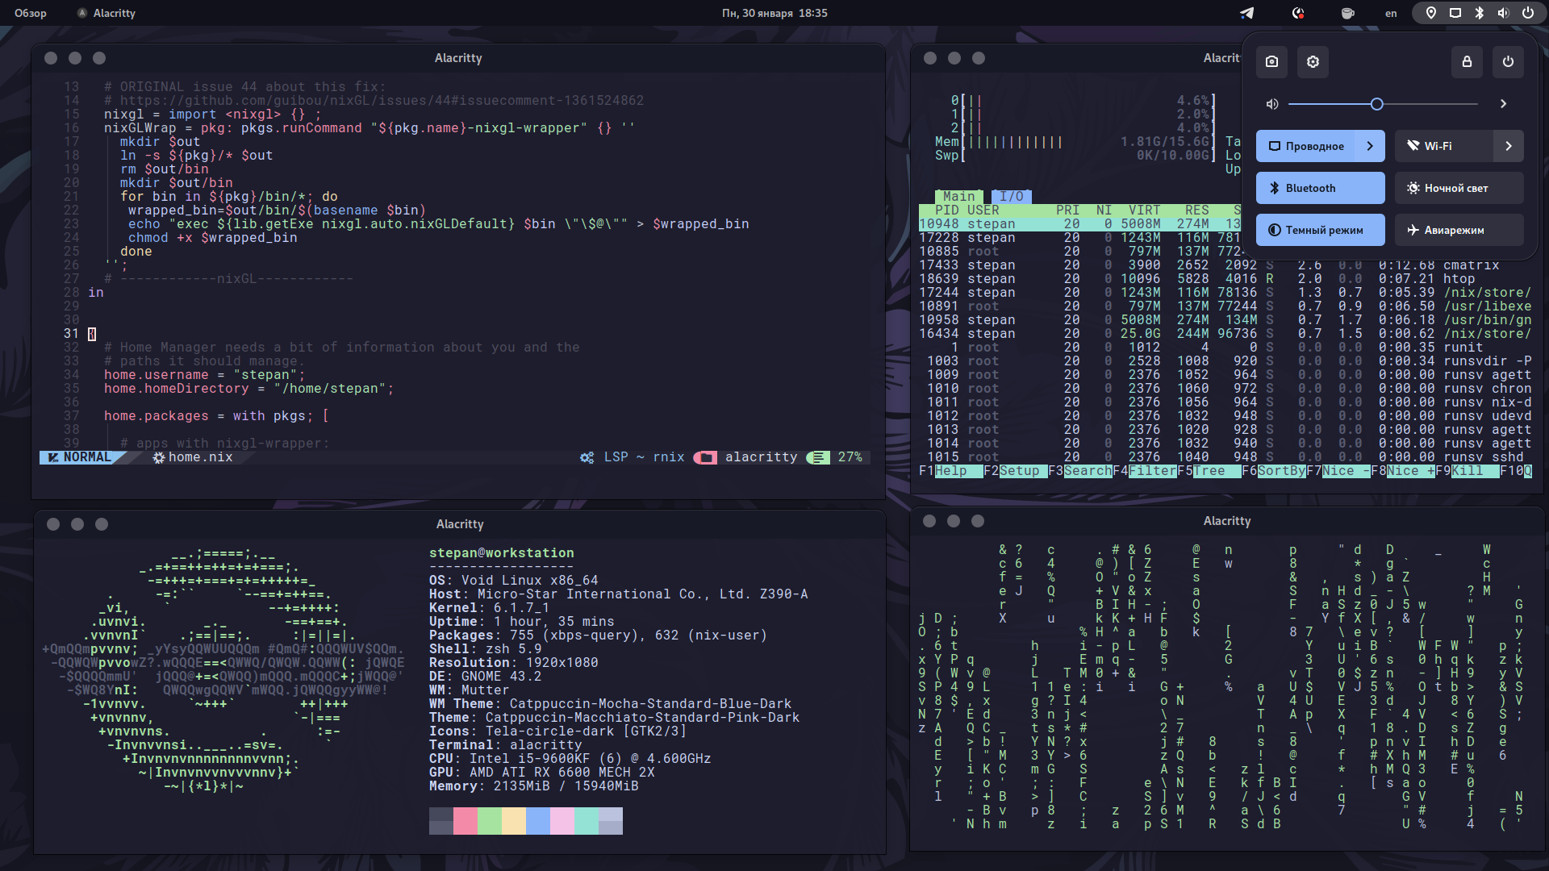This screenshot has height=871, width=1549.
Task: Adjust the volume slider
Action: [x=1377, y=104]
